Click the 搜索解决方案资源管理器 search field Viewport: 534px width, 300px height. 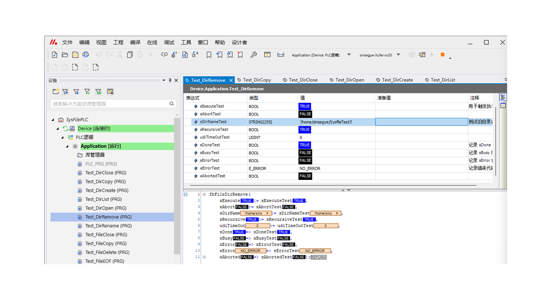coord(113,104)
